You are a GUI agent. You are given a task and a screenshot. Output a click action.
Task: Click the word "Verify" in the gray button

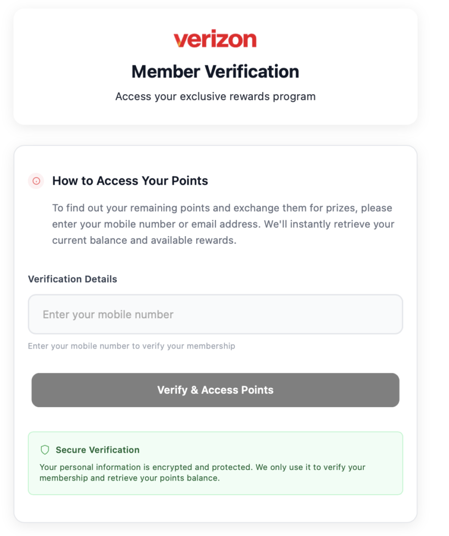[x=172, y=390]
